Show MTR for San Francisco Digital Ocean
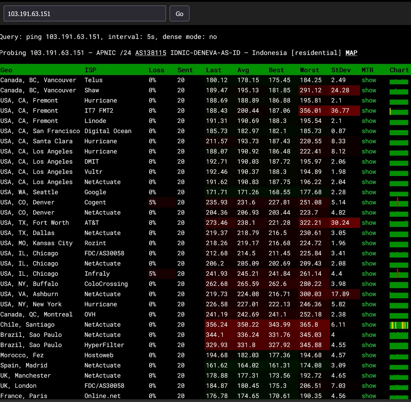411x402 pixels. pos(369,131)
